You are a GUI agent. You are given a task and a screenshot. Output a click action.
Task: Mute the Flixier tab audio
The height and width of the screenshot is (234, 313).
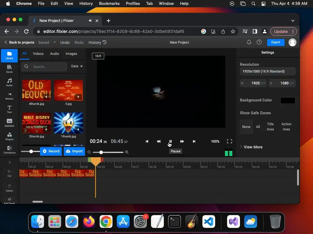[90, 21]
